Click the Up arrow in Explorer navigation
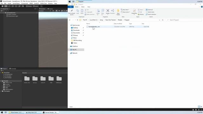Screen dimensions: 203x114 [77, 20]
